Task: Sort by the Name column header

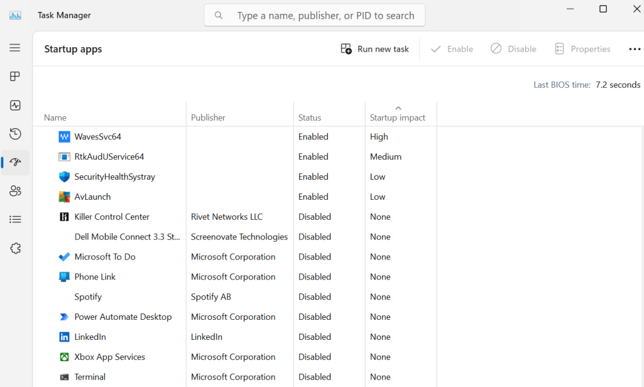Action: pyautogui.click(x=55, y=117)
